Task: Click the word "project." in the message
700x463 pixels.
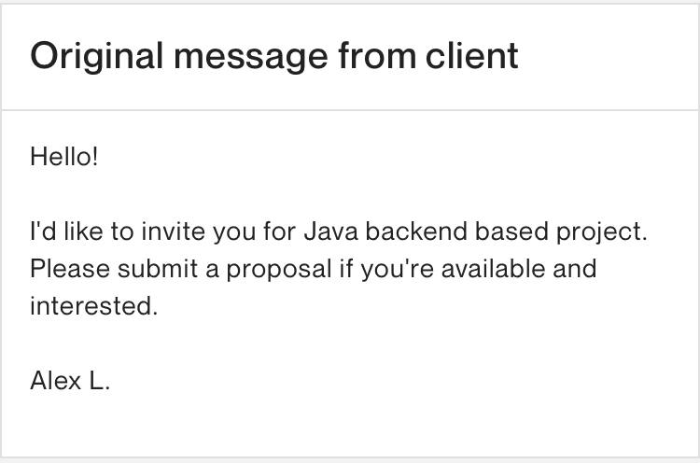Action: (x=601, y=233)
